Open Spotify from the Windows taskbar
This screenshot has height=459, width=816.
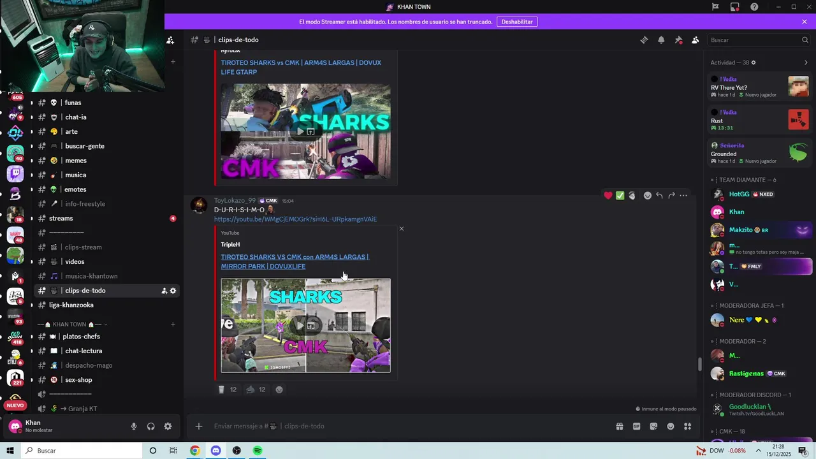point(258,451)
